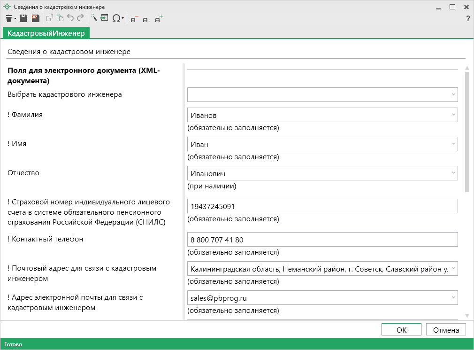Click the save floppy disk icon
474x350 pixels.
point(23,18)
